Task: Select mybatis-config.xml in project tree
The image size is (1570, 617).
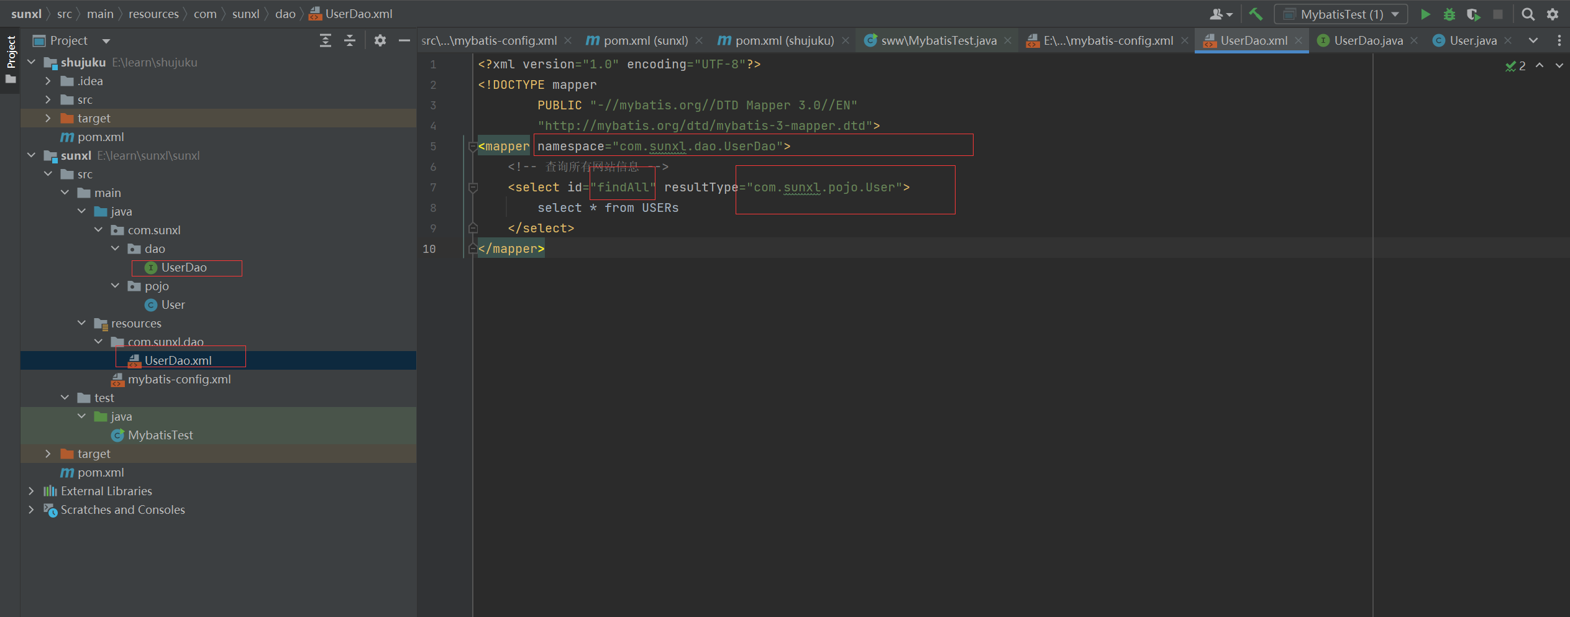Action: point(179,380)
